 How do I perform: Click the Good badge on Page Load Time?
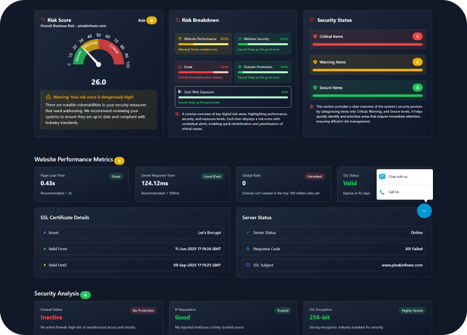click(116, 176)
